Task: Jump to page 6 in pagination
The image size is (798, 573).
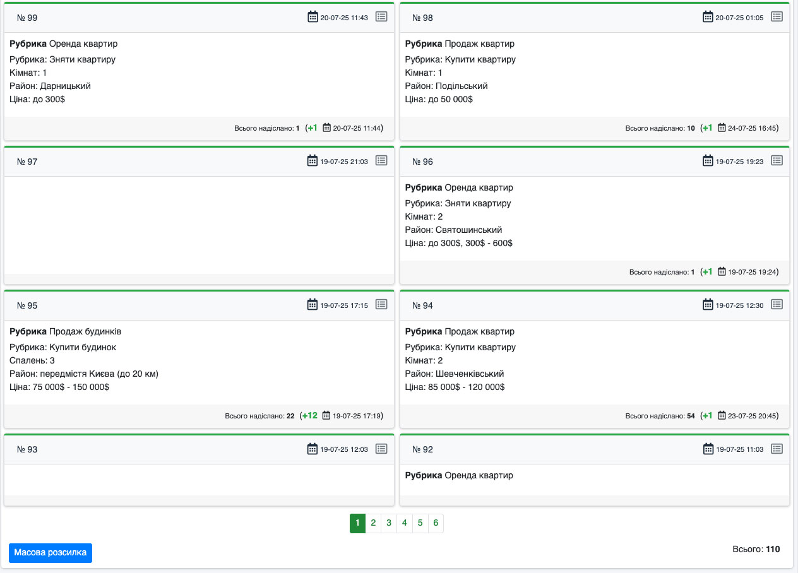Action: [436, 523]
